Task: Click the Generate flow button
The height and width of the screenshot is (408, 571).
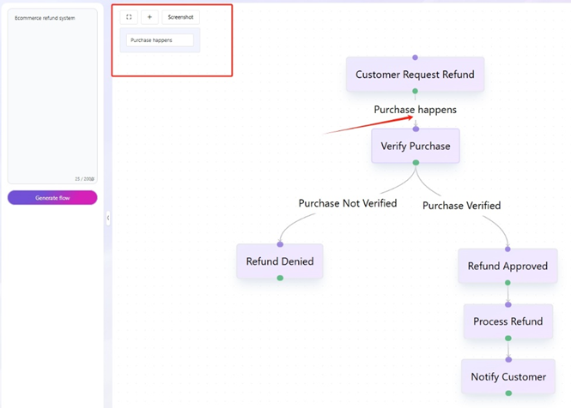Action: (x=52, y=197)
